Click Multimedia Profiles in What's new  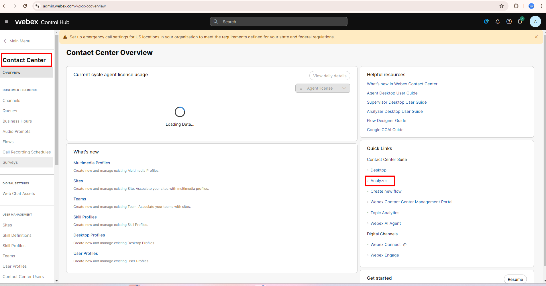coord(92,163)
